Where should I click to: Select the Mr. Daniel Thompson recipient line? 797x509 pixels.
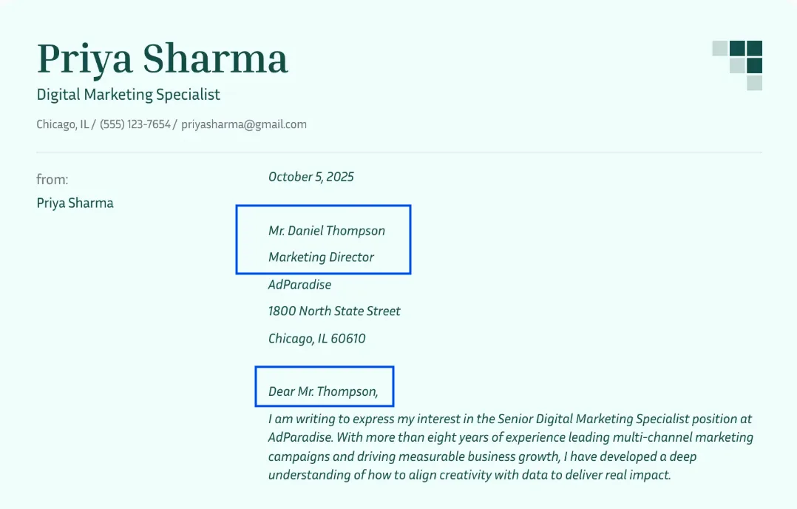tap(327, 231)
